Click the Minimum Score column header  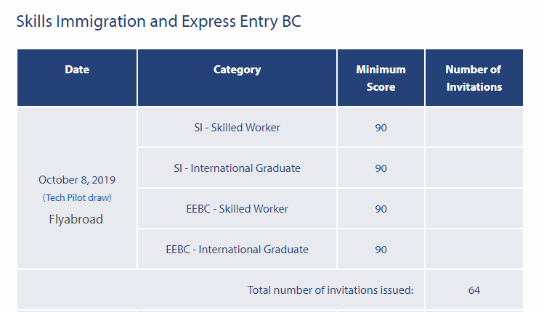(x=381, y=78)
